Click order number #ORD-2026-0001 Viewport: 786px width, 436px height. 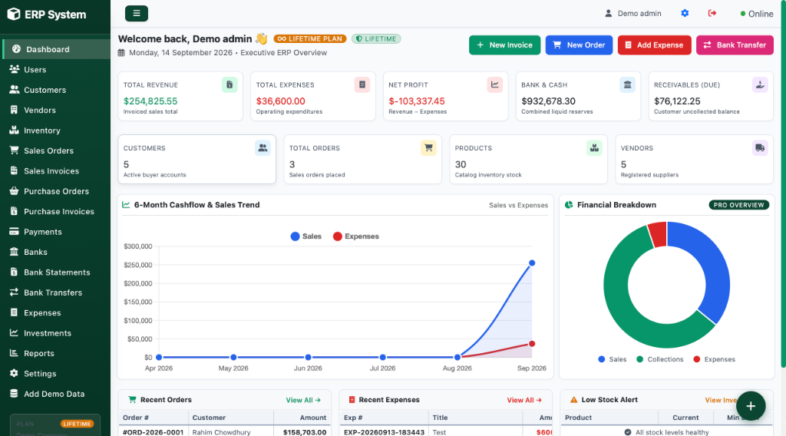click(x=153, y=432)
